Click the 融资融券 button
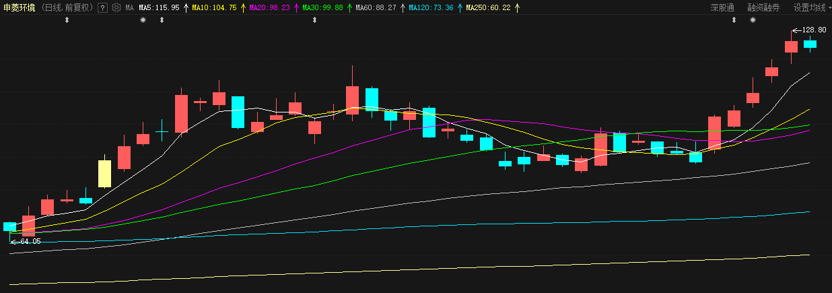 pyautogui.click(x=763, y=8)
